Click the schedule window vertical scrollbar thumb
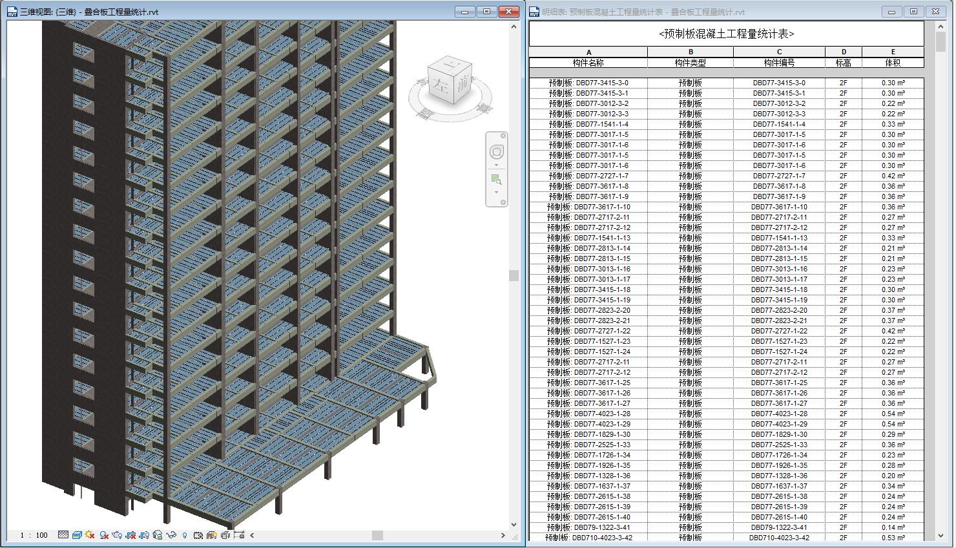 (940, 41)
